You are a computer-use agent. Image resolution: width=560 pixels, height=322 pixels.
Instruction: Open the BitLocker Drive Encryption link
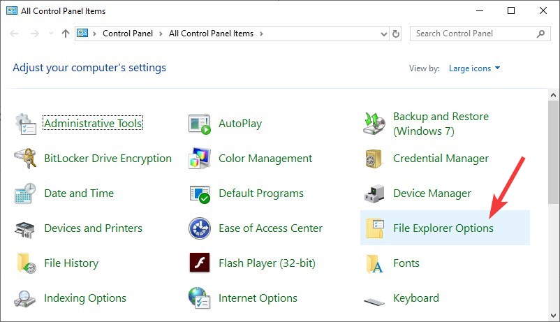[108, 159]
